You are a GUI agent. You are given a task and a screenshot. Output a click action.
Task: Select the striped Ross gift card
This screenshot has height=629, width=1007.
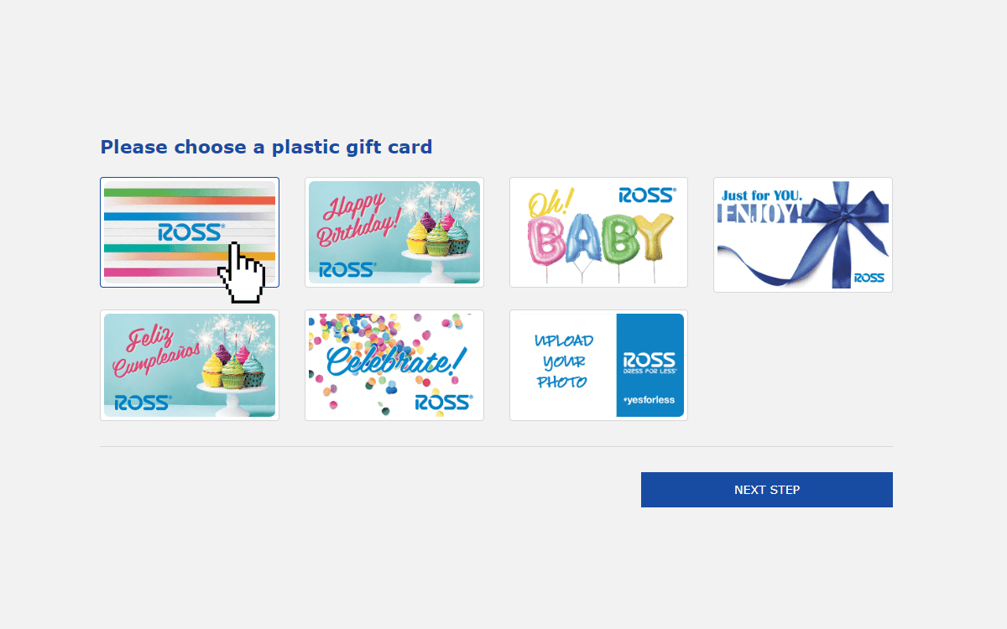point(190,232)
